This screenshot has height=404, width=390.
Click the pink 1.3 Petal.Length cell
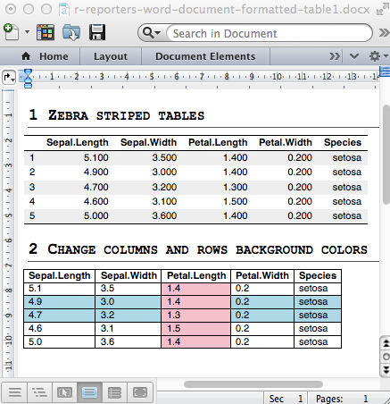pyautogui.click(x=195, y=315)
